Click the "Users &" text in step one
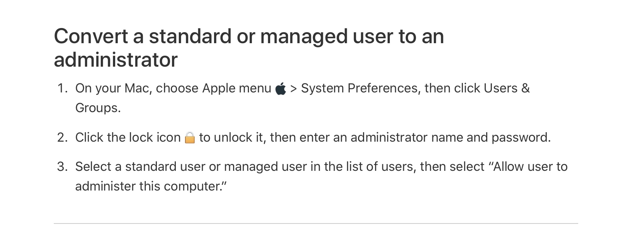 (x=507, y=88)
